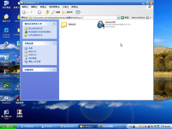This screenshot has height=129, width=172.
Task: Open Norton AntiVirus dropdown arrow
Action: click(x=150, y=18)
